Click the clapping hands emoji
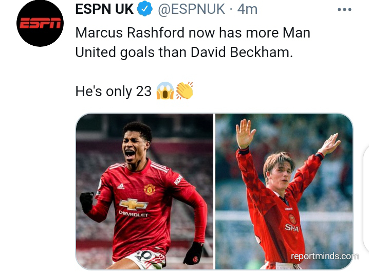The image size is (369, 273). [x=184, y=90]
